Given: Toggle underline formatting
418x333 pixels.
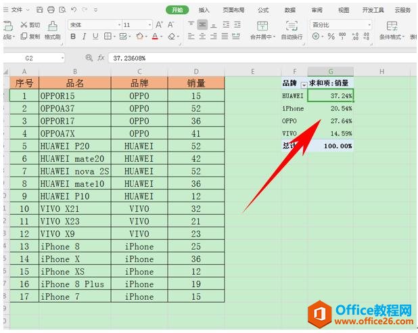Looking at the screenshot, I should coord(95,37).
